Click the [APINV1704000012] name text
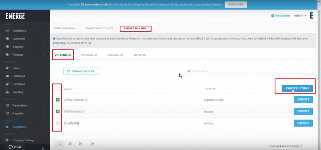321x150 pixels. click(76, 100)
